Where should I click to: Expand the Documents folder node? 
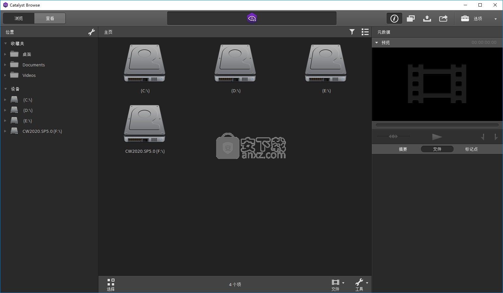5,65
